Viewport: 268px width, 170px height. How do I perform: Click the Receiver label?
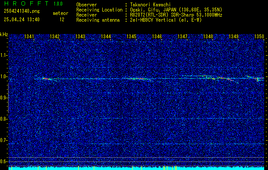(x=86, y=15)
